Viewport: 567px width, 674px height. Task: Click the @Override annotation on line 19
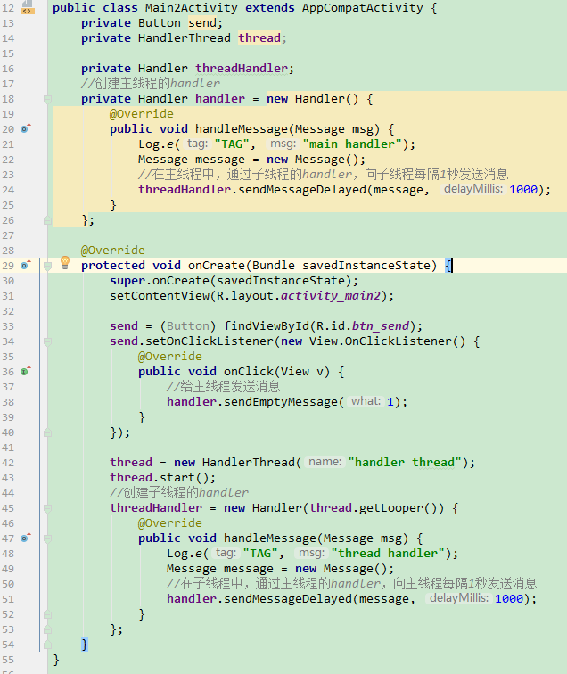pos(142,113)
